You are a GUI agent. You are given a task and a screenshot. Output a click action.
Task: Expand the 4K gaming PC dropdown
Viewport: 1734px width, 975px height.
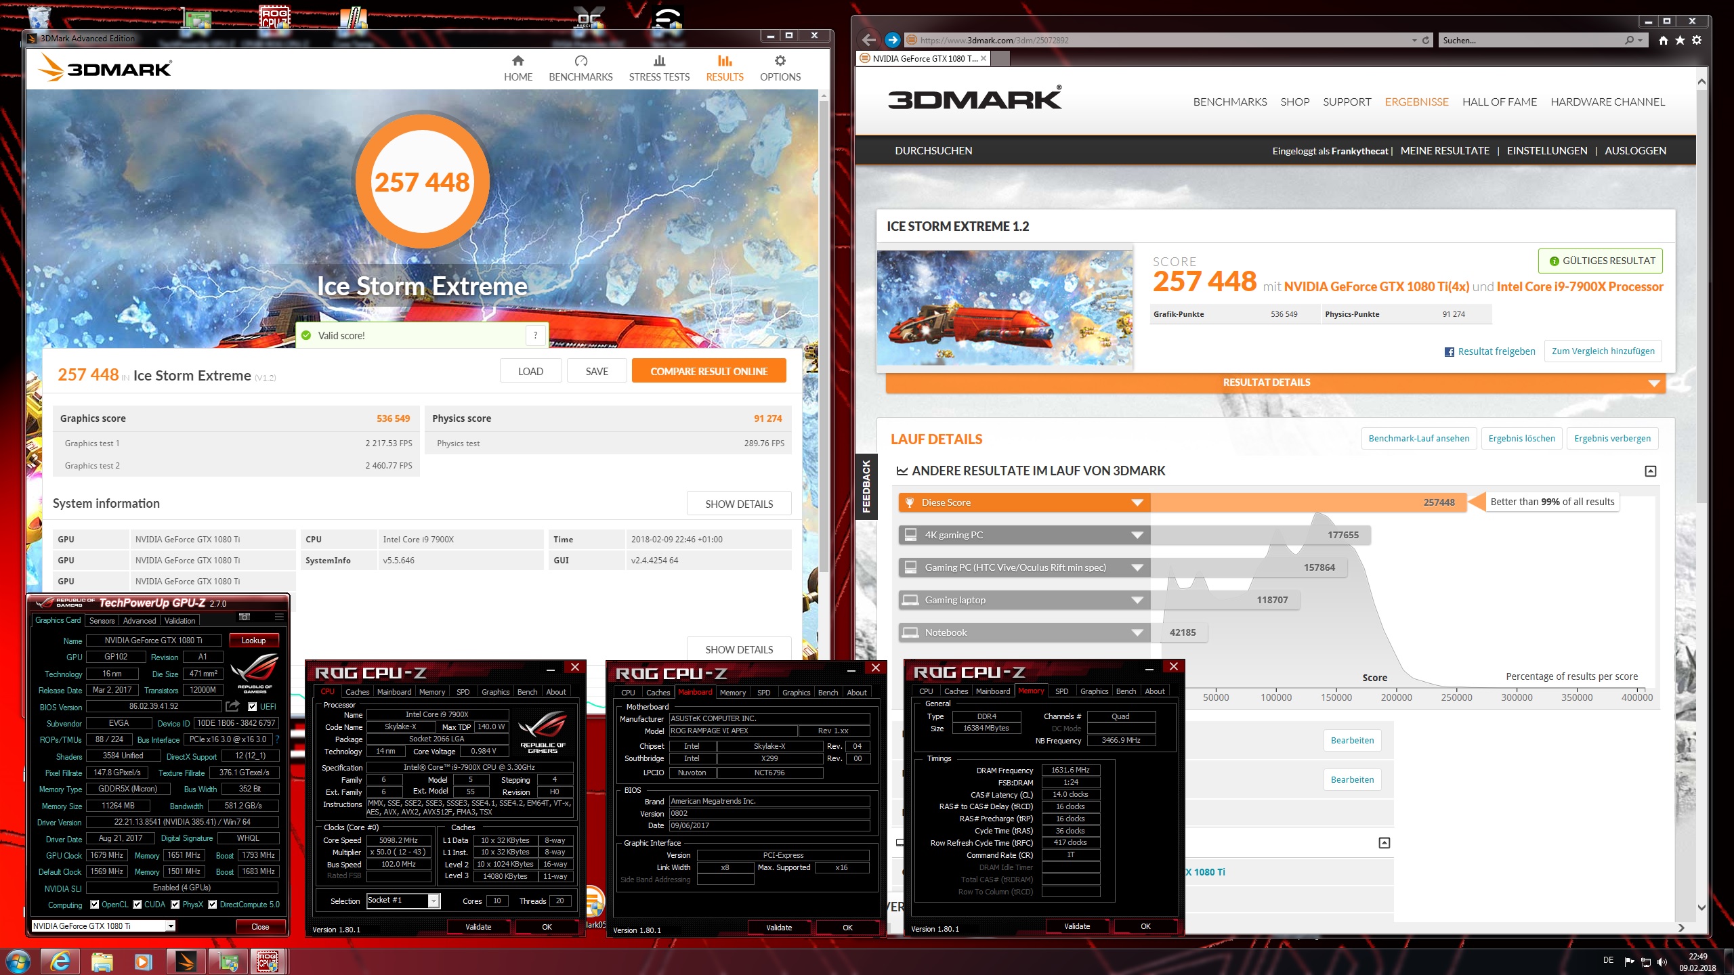pyautogui.click(x=1137, y=535)
